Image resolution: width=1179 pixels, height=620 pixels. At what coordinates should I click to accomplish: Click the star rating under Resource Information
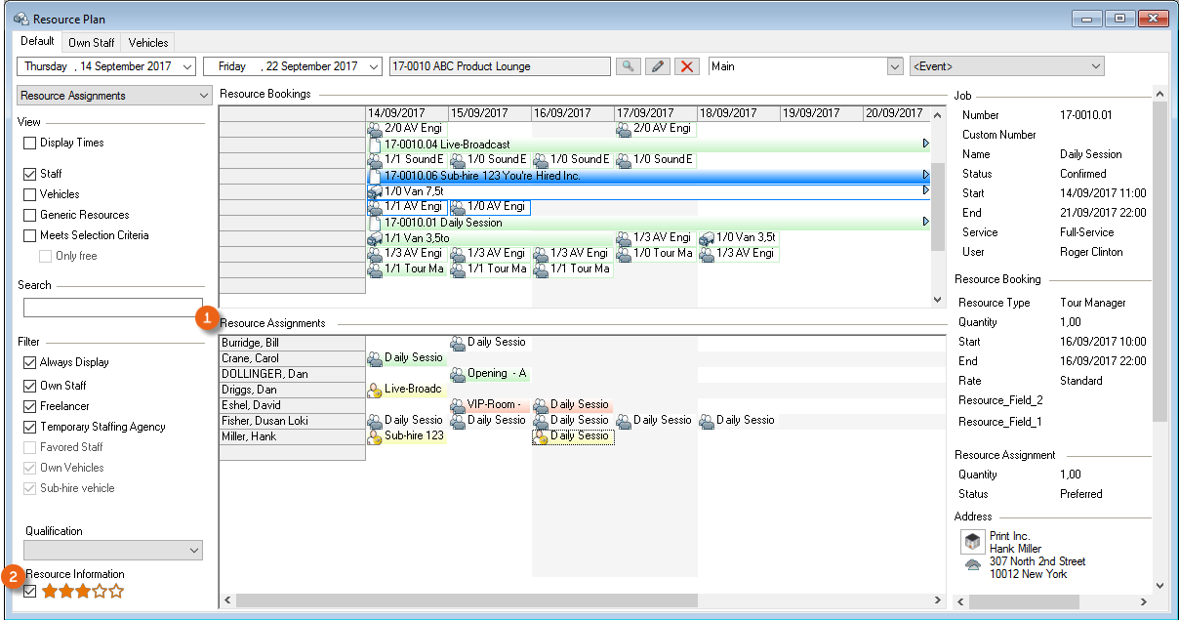click(x=83, y=592)
